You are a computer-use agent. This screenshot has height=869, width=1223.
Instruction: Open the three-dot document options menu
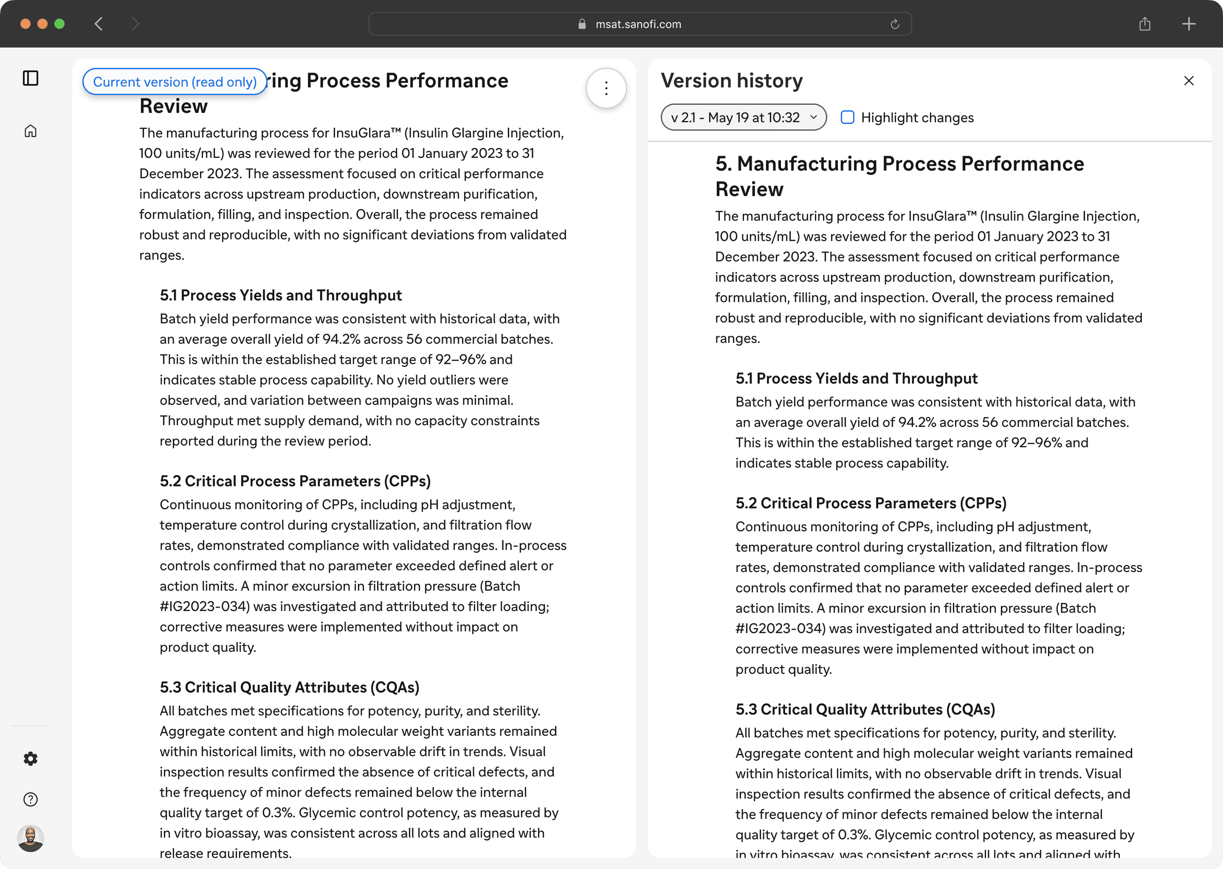click(606, 88)
